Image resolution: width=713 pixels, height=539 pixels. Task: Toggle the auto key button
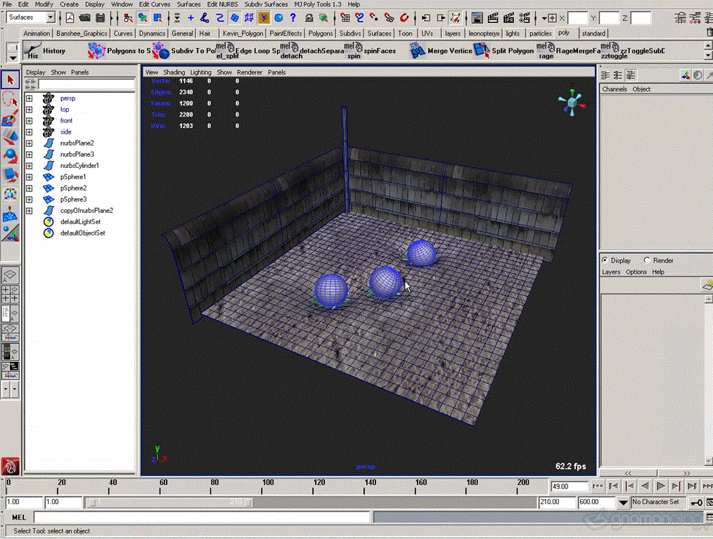point(695,502)
